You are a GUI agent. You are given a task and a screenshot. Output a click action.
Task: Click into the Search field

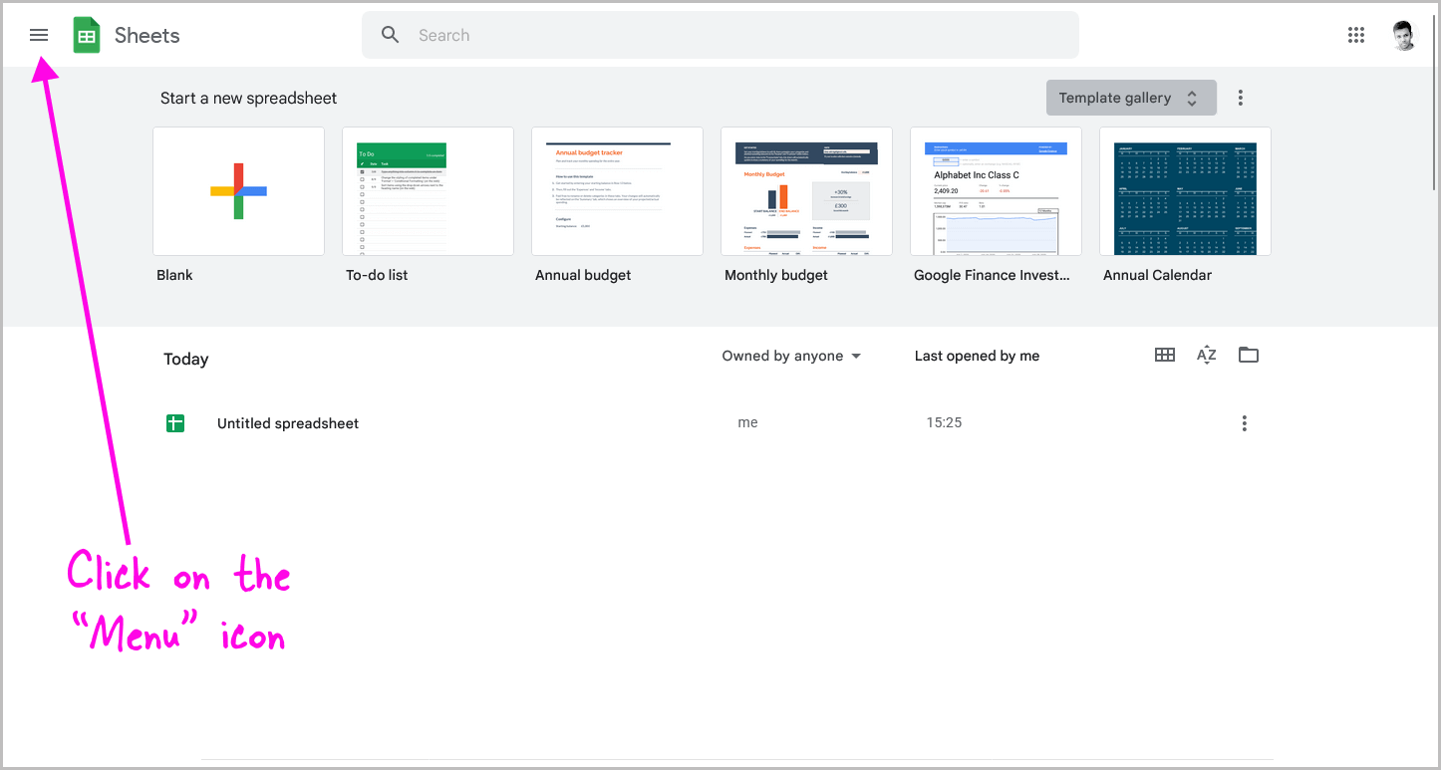pyautogui.click(x=720, y=35)
